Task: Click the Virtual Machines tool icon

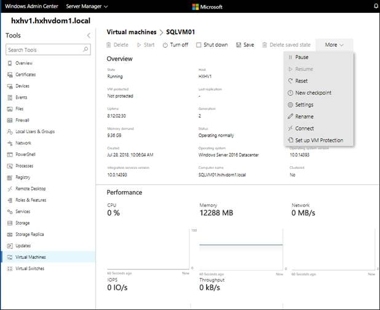Action: 10,257
